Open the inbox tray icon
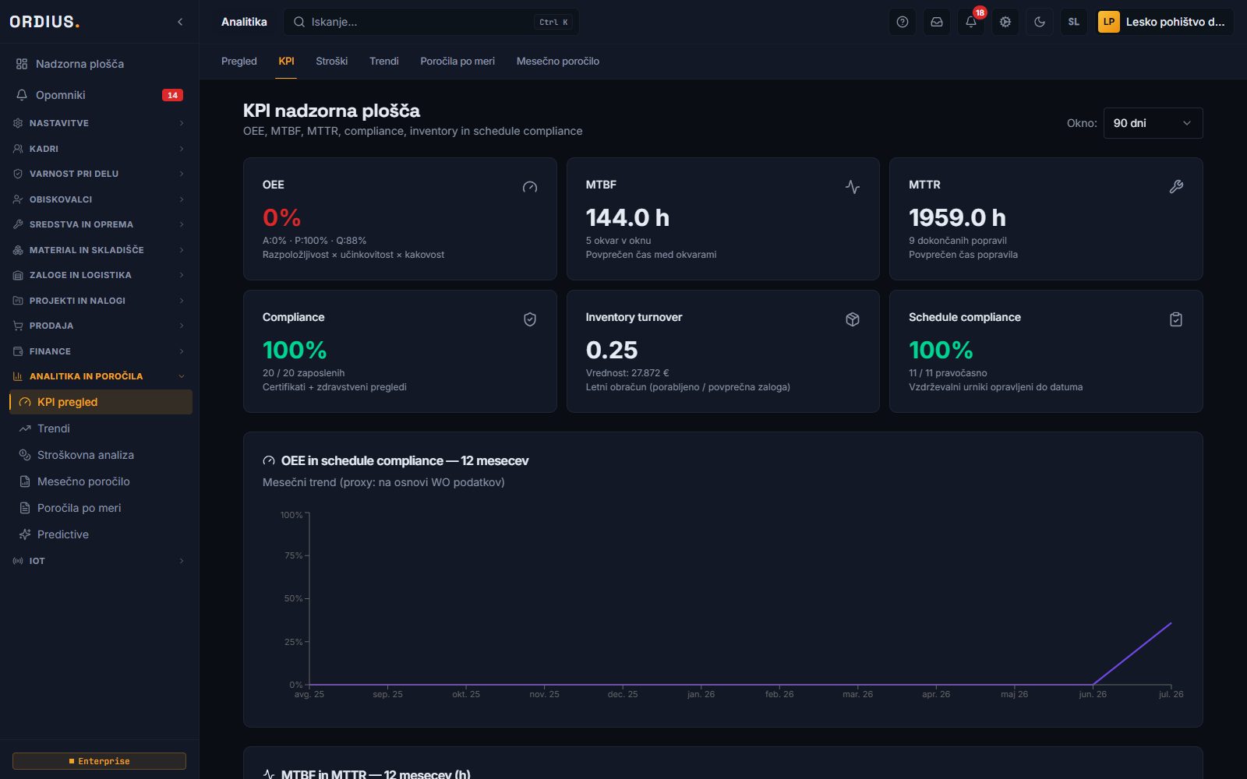 pyautogui.click(x=937, y=22)
